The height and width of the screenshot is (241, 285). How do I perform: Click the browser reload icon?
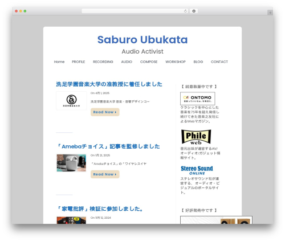[x=185, y=11]
